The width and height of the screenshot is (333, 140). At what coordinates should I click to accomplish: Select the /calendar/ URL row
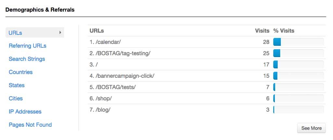coord(207,42)
